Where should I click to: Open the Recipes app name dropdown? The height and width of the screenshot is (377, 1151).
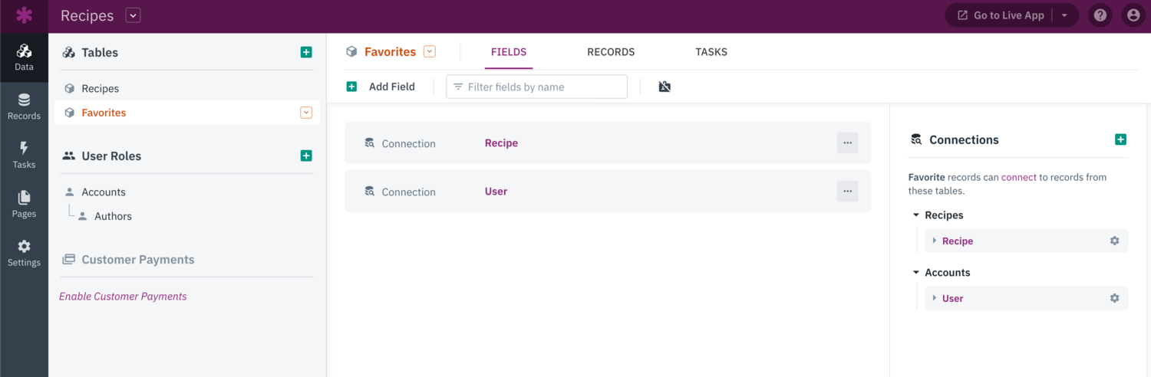pyautogui.click(x=134, y=15)
